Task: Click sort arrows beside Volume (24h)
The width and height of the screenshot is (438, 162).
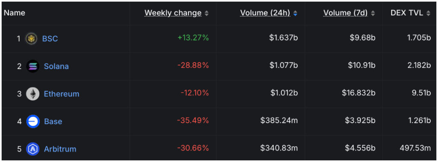Action: [295, 13]
